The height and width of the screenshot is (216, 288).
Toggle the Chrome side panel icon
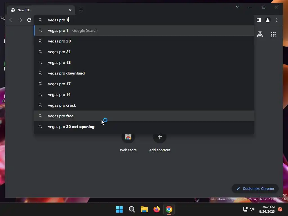[x=259, y=20]
